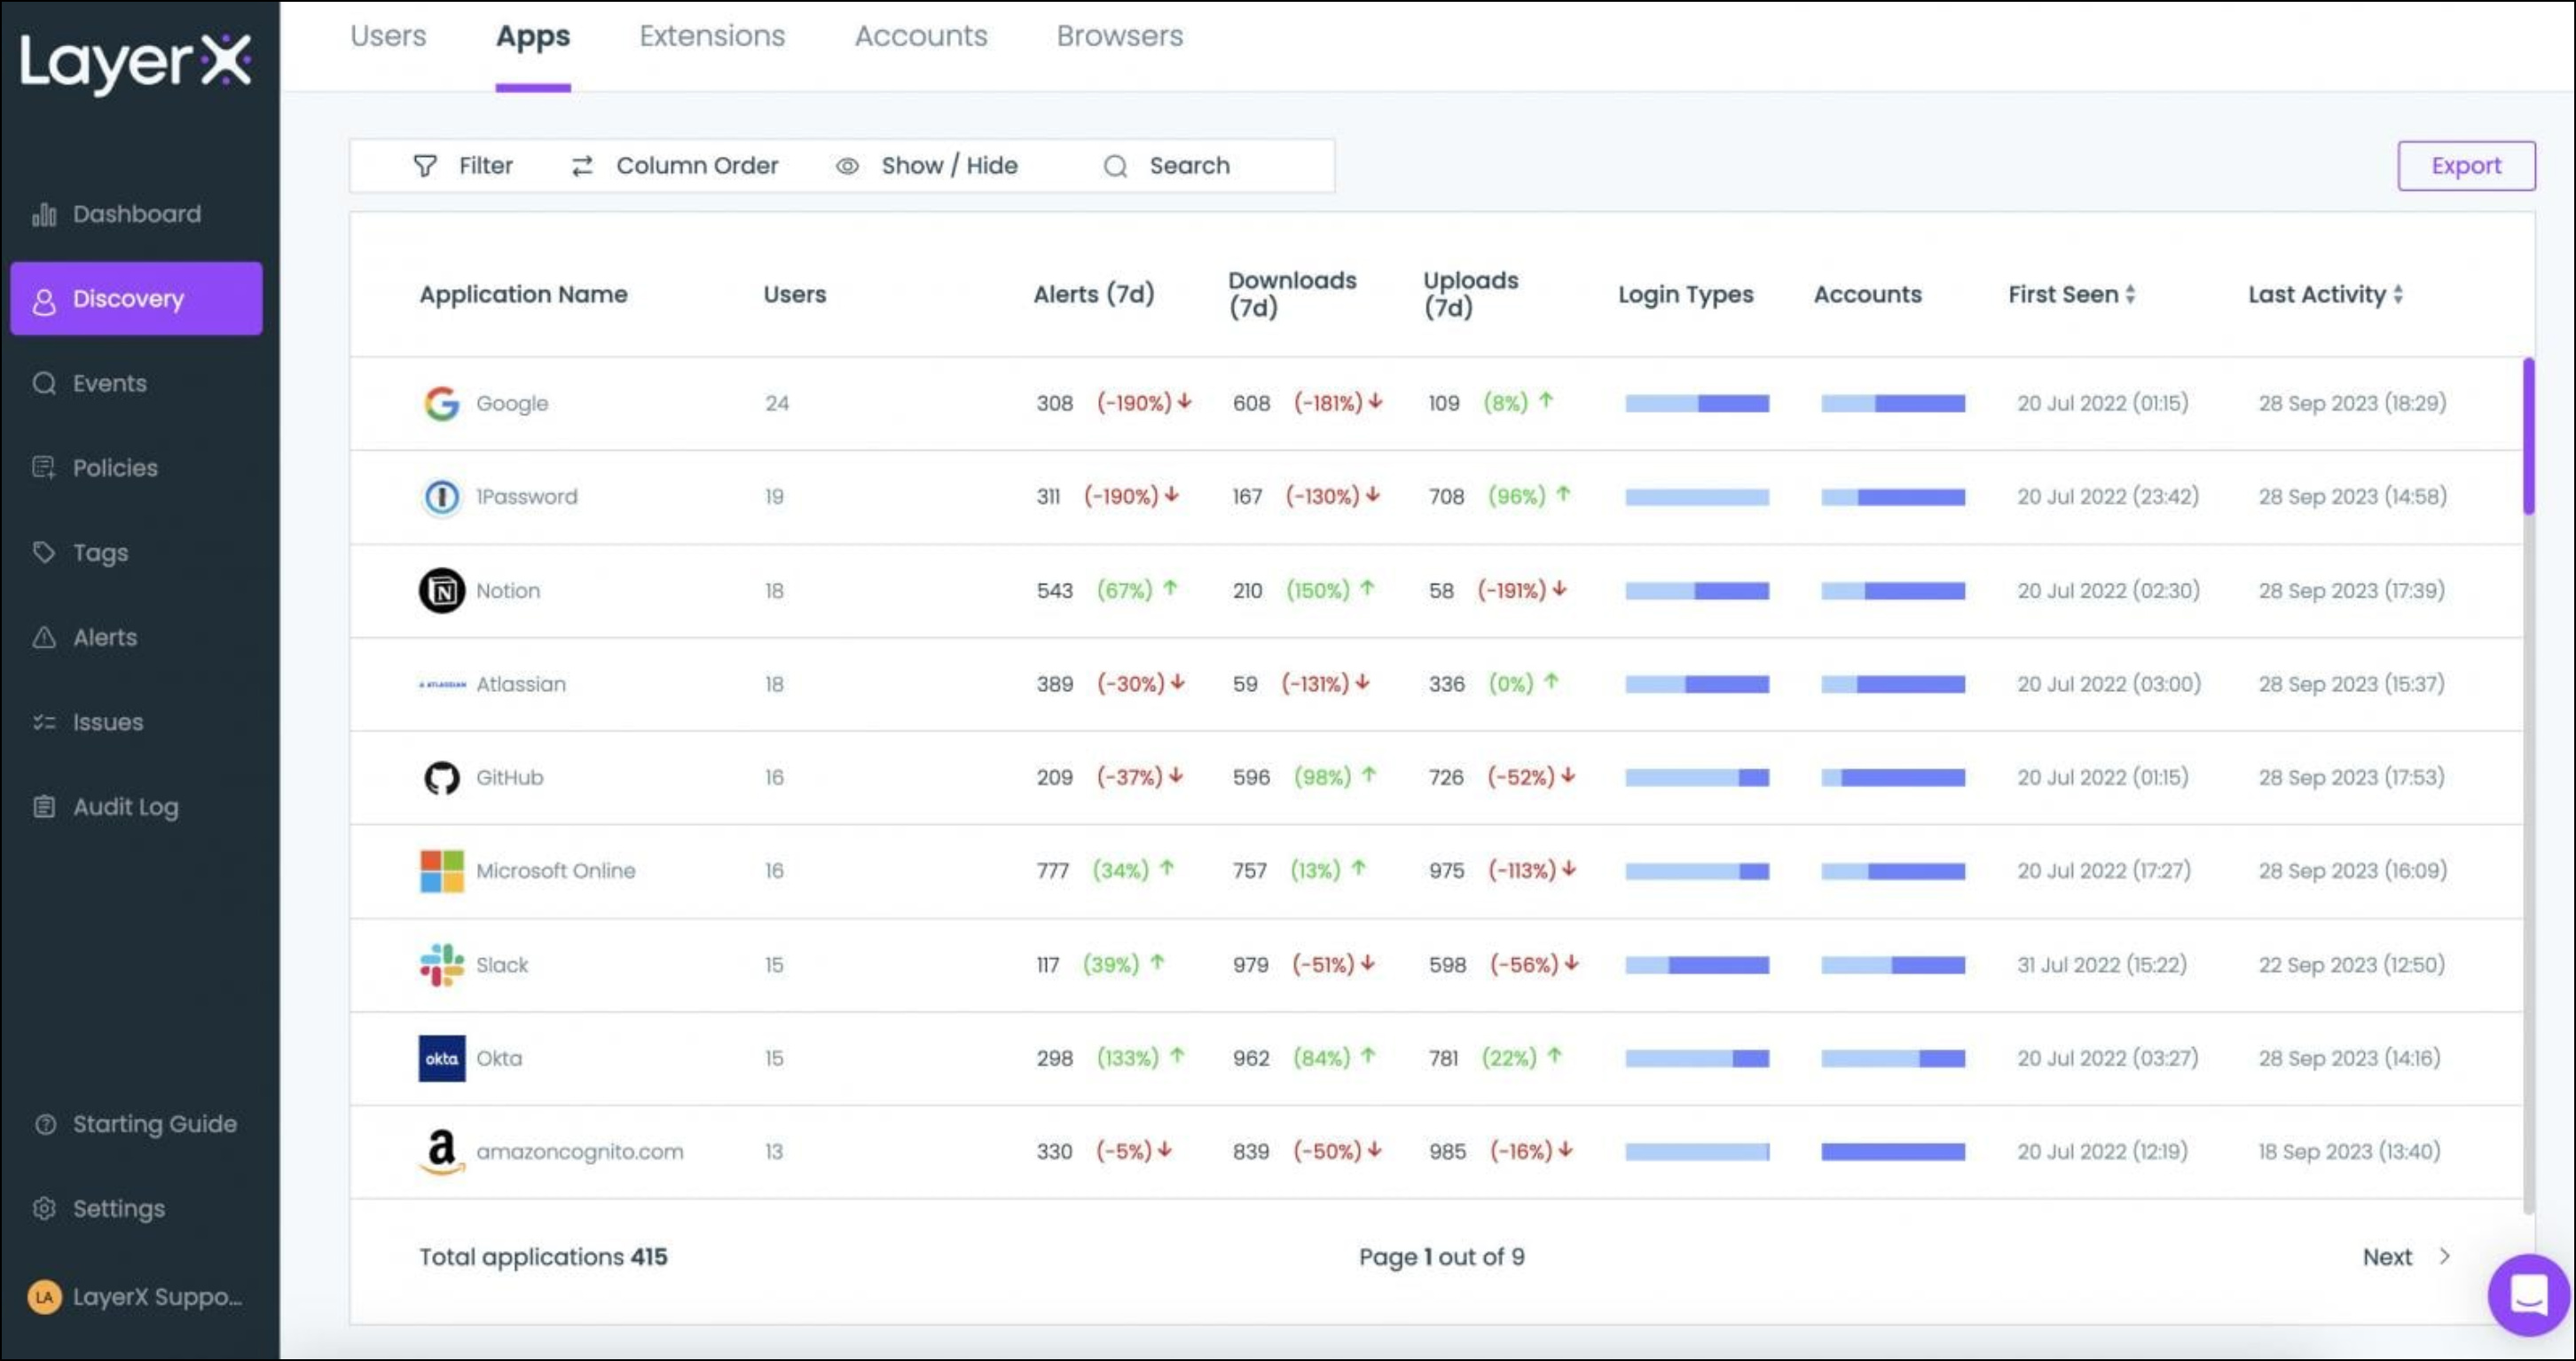
Task: Click the Export button
Action: tap(2465, 166)
